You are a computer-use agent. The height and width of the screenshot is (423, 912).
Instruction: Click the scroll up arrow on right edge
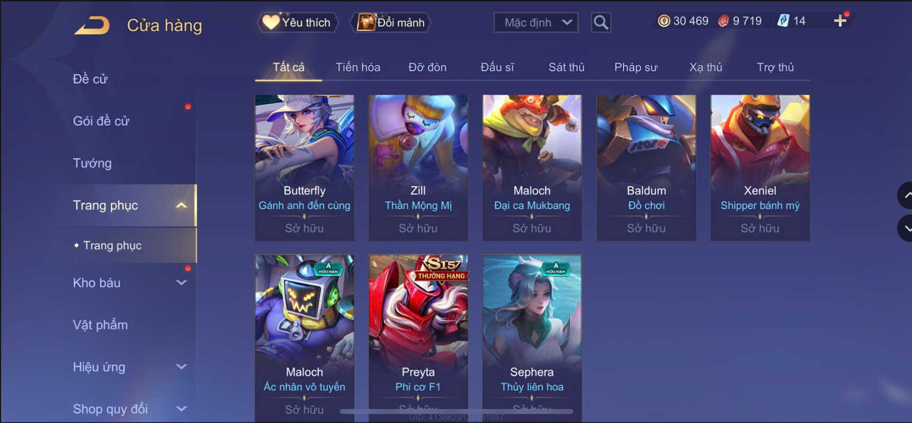click(x=906, y=195)
